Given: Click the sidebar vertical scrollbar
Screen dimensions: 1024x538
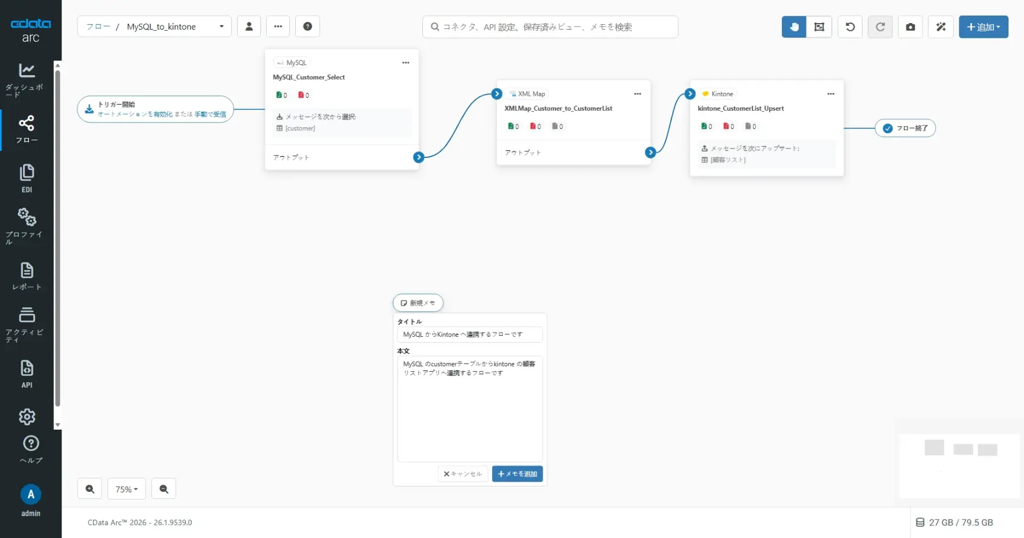Looking at the screenshot, I should [x=57, y=239].
